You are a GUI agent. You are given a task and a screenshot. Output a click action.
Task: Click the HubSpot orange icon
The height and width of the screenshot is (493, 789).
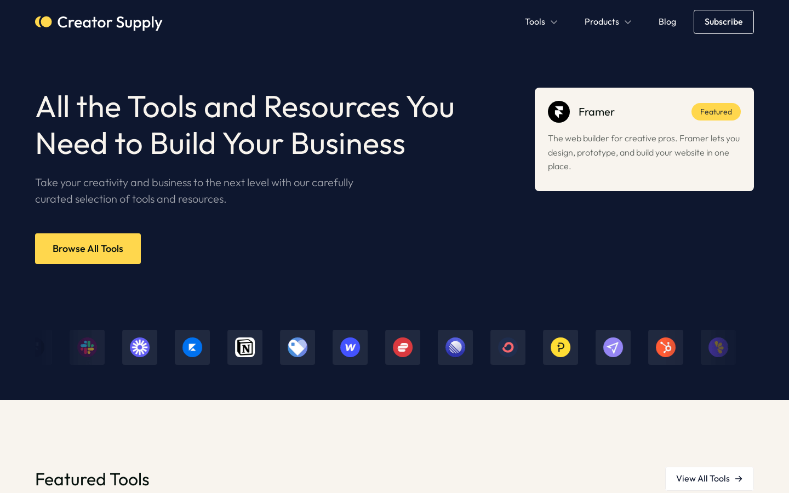(x=666, y=347)
